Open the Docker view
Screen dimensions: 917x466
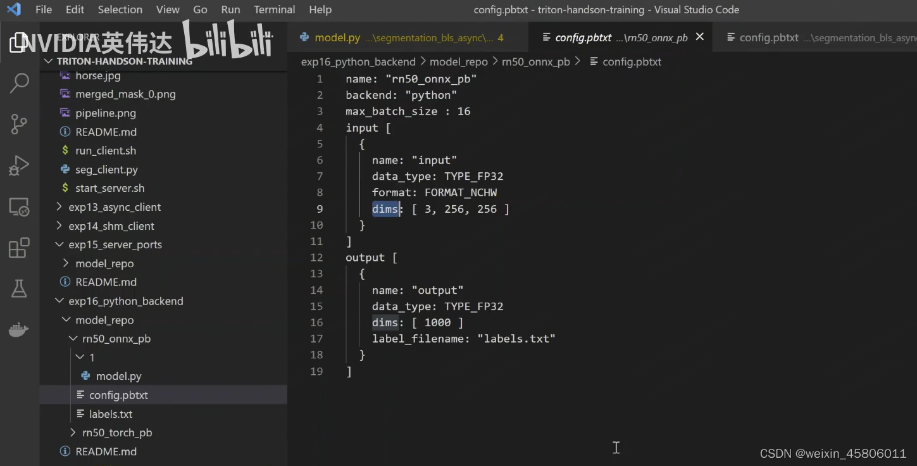pos(20,330)
